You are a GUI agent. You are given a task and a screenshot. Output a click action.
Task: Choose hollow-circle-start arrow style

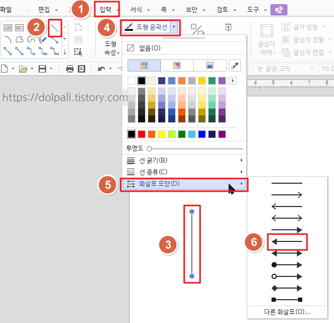tap(287, 276)
